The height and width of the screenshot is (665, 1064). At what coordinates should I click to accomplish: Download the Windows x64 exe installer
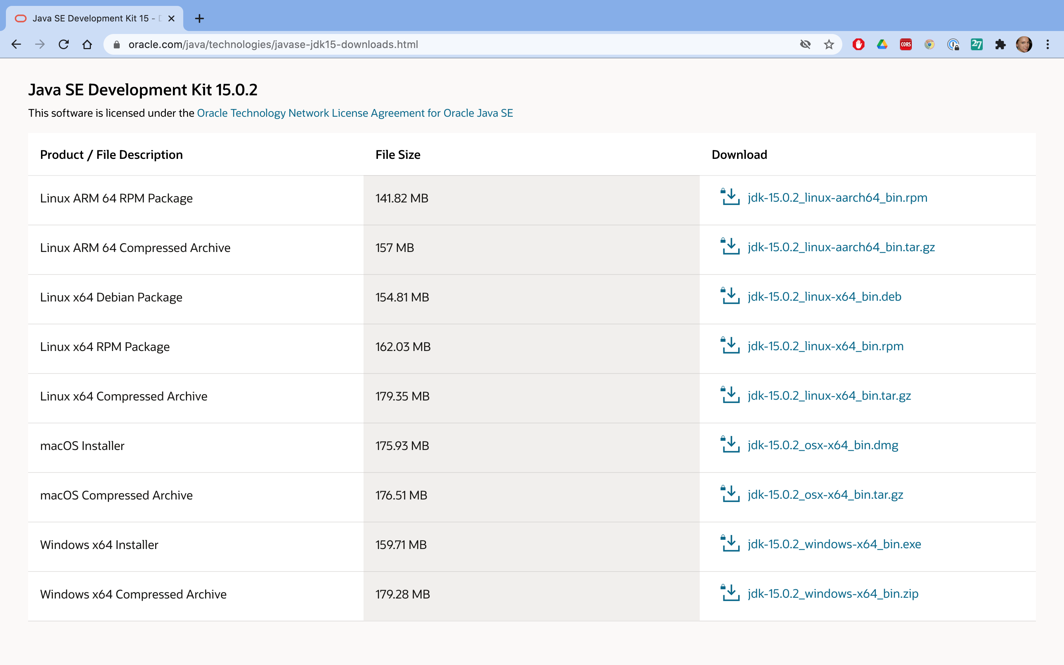click(x=834, y=544)
